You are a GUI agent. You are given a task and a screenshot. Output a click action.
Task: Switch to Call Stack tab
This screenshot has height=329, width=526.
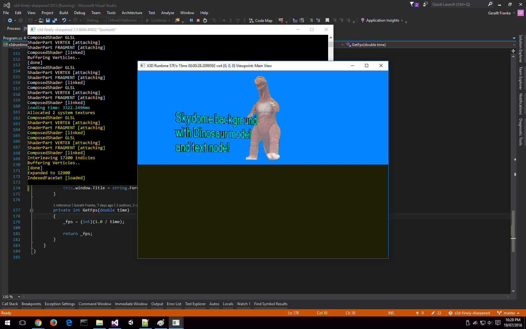pos(10,304)
